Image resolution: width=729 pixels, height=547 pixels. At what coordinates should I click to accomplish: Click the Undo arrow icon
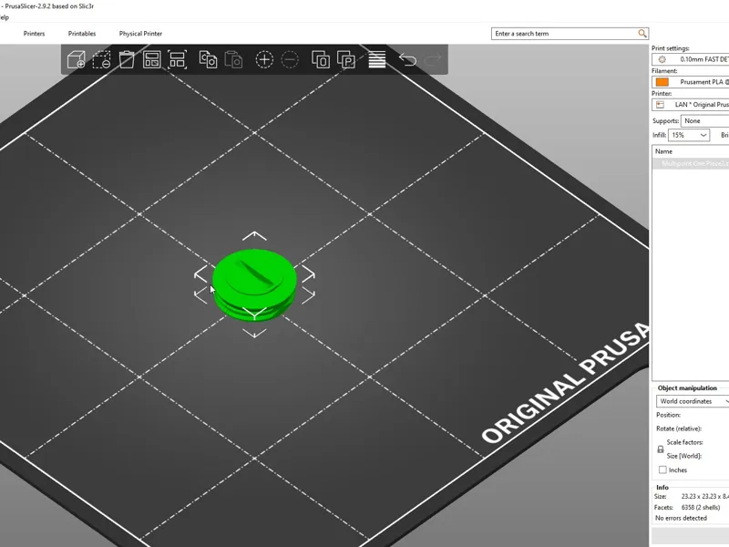[x=407, y=60]
